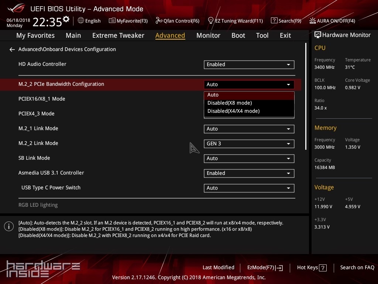The image size is (378, 284).
Task: Switch to My Favorites tab
Action: click(35, 35)
